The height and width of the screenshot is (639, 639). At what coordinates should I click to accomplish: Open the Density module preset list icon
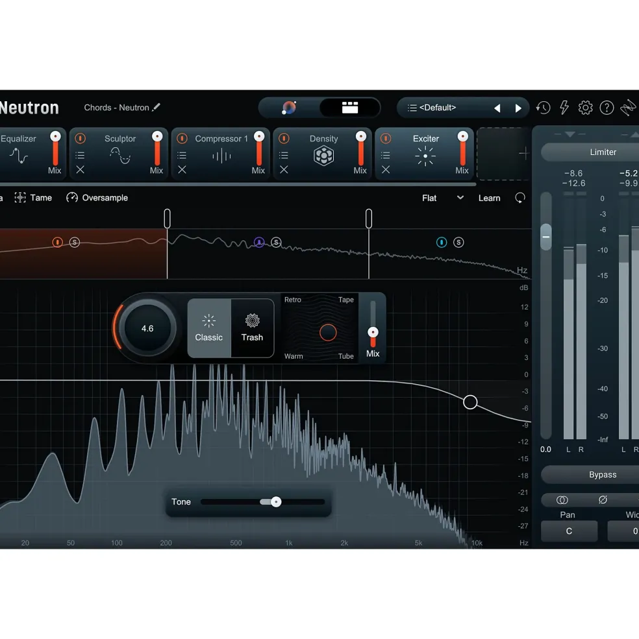click(x=284, y=155)
